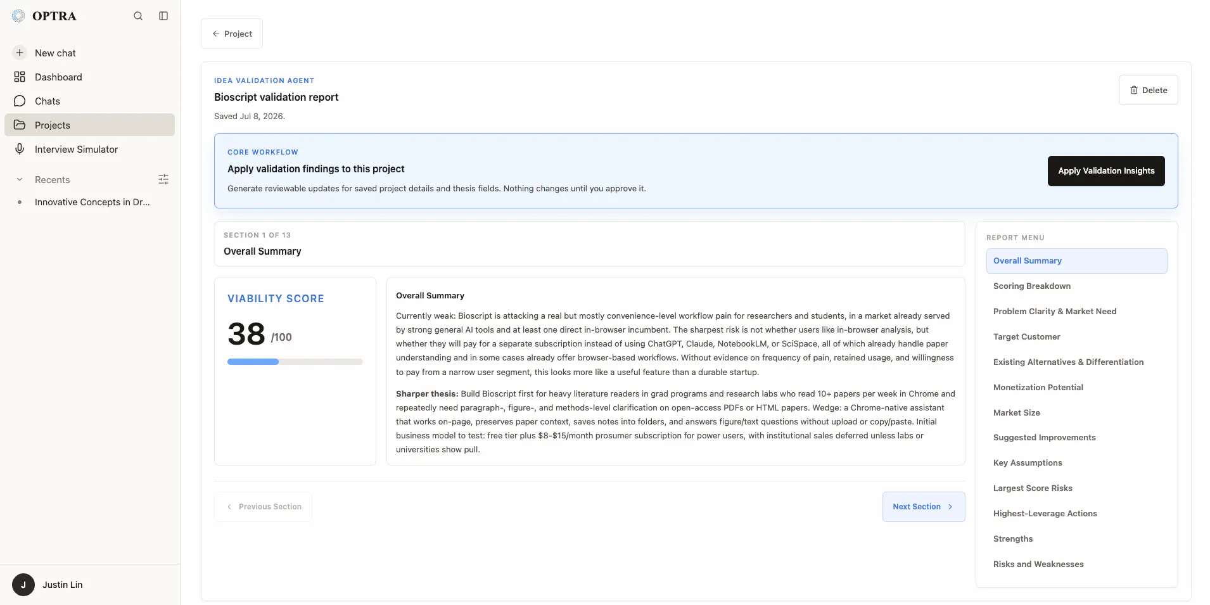Click viability score progress bar

tap(295, 362)
